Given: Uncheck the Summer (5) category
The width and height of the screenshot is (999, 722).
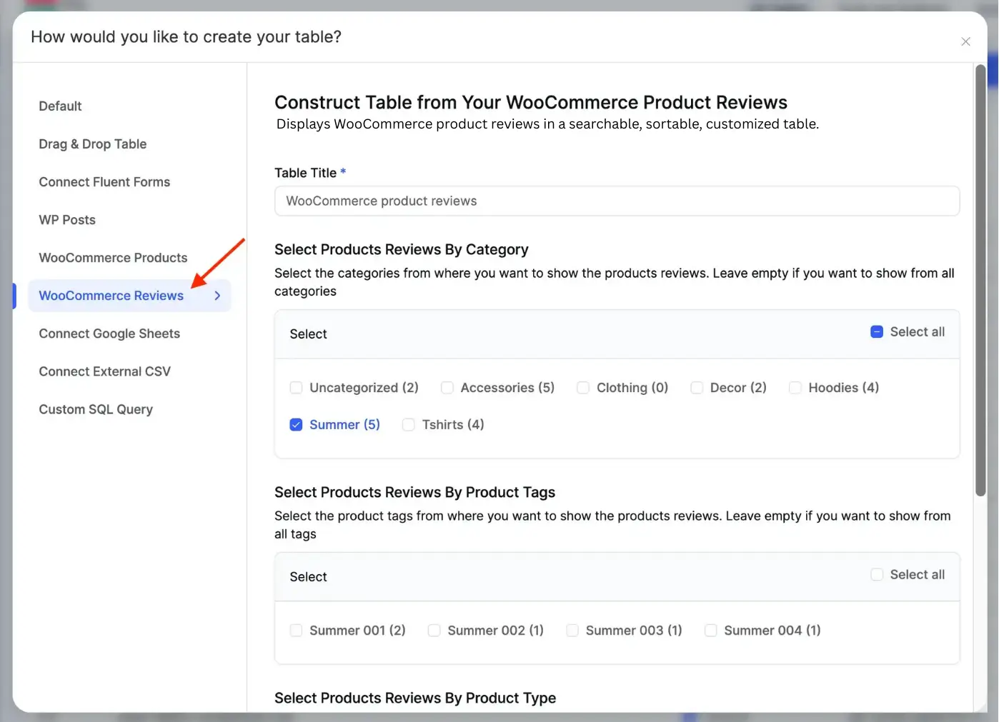Looking at the screenshot, I should click(x=296, y=424).
